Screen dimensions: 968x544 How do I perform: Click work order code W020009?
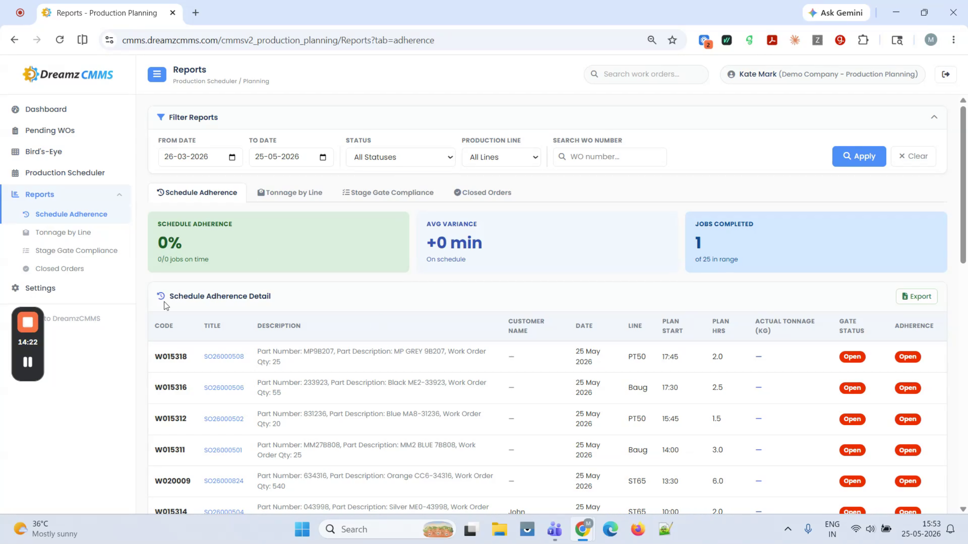point(172,481)
